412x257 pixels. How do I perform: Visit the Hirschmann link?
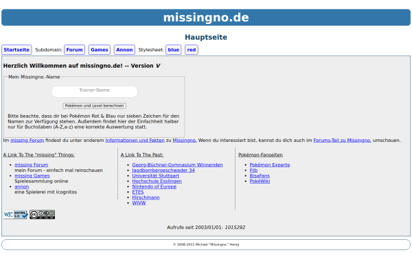point(146,197)
